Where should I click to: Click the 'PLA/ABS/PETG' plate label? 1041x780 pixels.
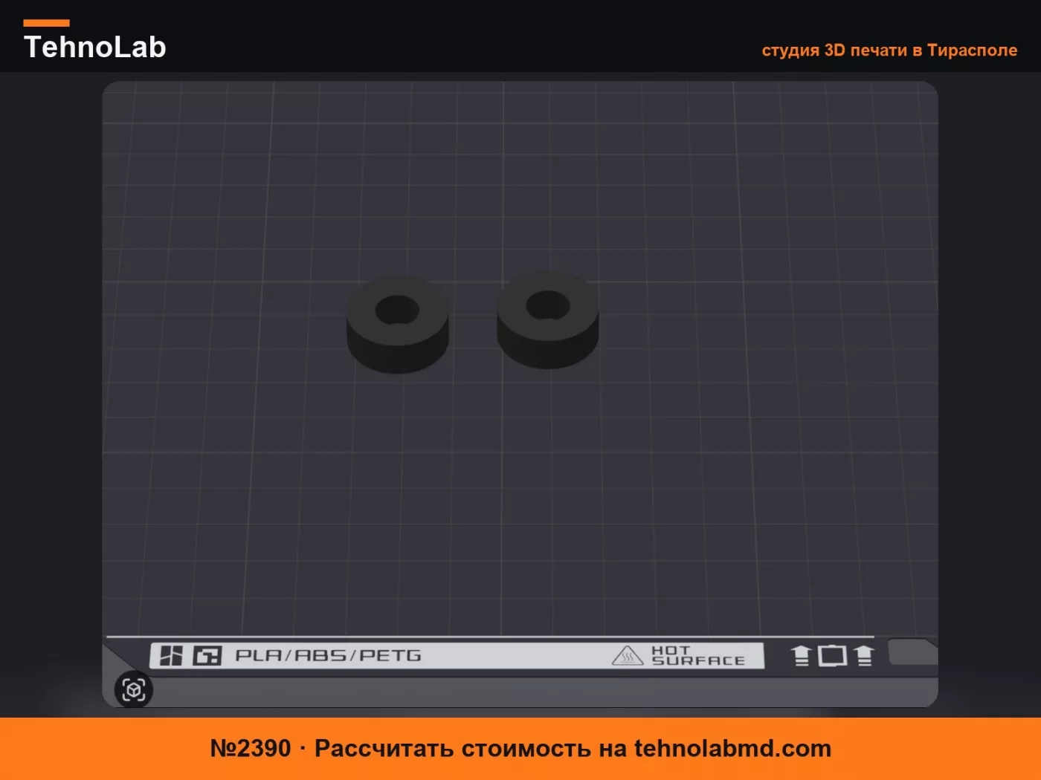[328, 655]
